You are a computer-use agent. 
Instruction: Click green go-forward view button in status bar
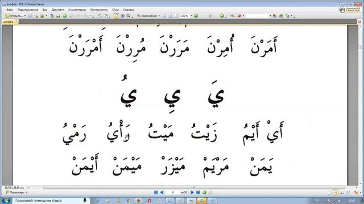pos(204,193)
